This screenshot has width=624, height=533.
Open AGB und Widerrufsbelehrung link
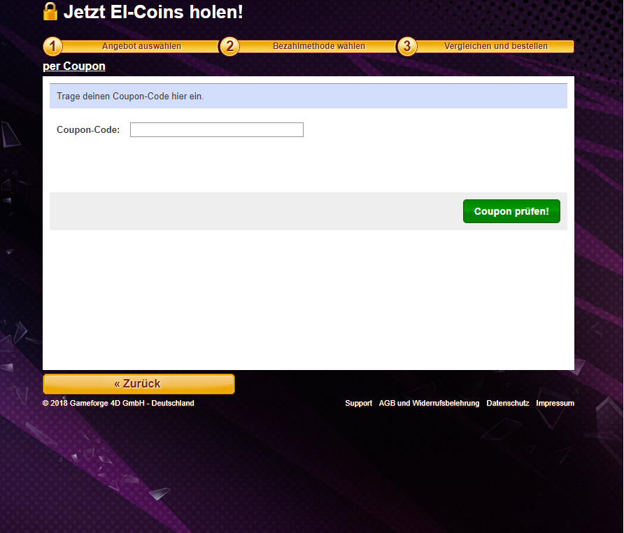(429, 403)
